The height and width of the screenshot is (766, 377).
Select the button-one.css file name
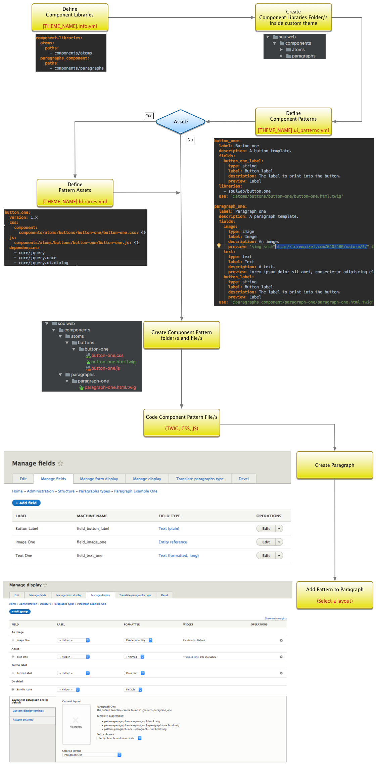click(107, 356)
